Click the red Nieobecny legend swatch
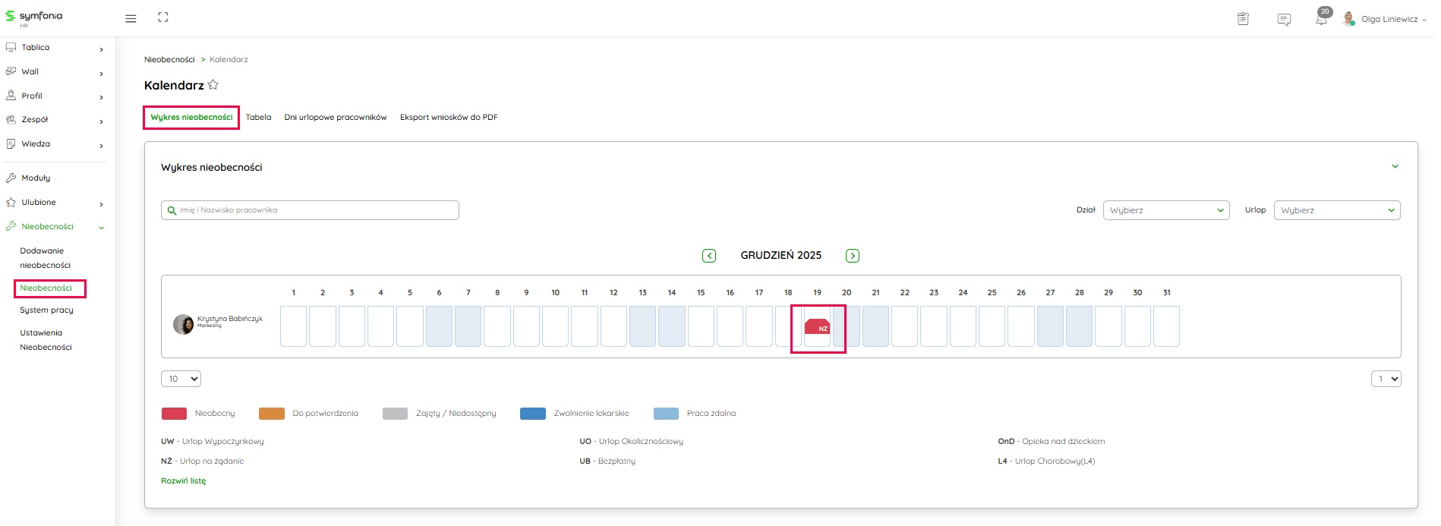This screenshot has height=526, width=1441. pos(174,414)
